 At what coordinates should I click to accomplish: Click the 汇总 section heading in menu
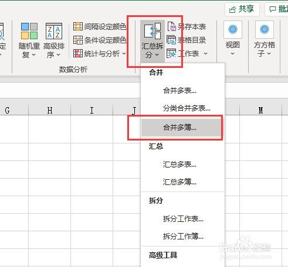point(156,146)
